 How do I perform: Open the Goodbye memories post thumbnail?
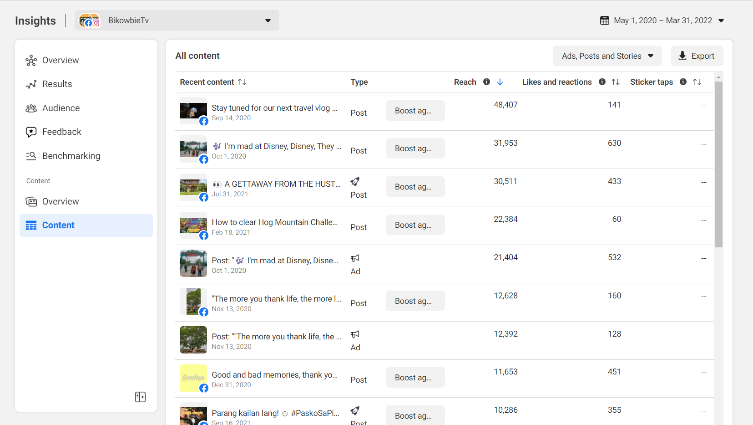tap(193, 378)
